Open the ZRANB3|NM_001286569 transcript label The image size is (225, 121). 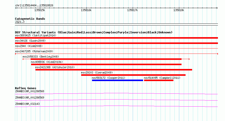[x=30, y=98]
